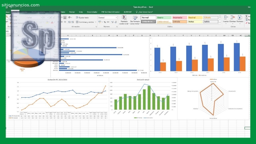Apply thousands separator style
The width and height of the screenshot is (256, 144).
pos(108,22)
